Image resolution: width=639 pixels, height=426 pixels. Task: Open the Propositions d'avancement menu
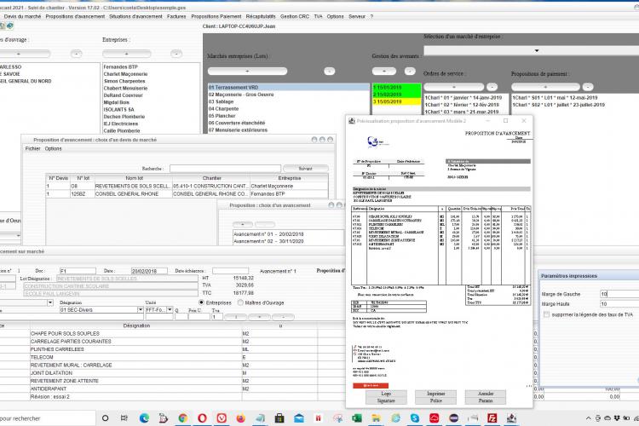click(x=75, y=16)
